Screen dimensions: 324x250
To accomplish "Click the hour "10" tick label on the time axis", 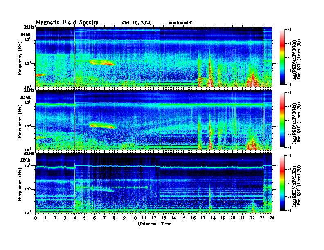I will point(134,218).
